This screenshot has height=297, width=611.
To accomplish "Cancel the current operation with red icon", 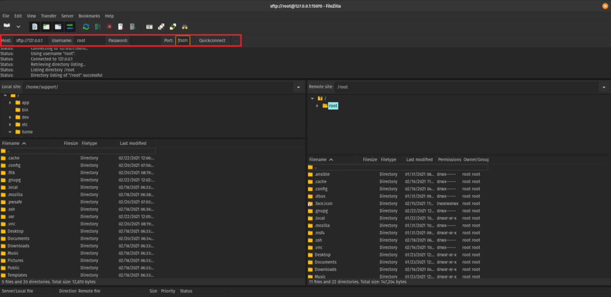I will [110, 26].
